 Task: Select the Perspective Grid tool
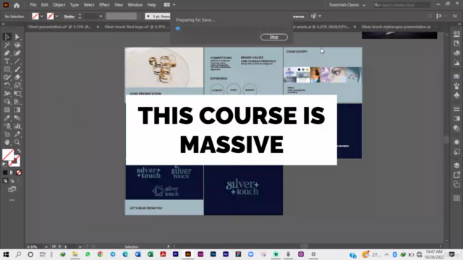click(x=17, y=102)
